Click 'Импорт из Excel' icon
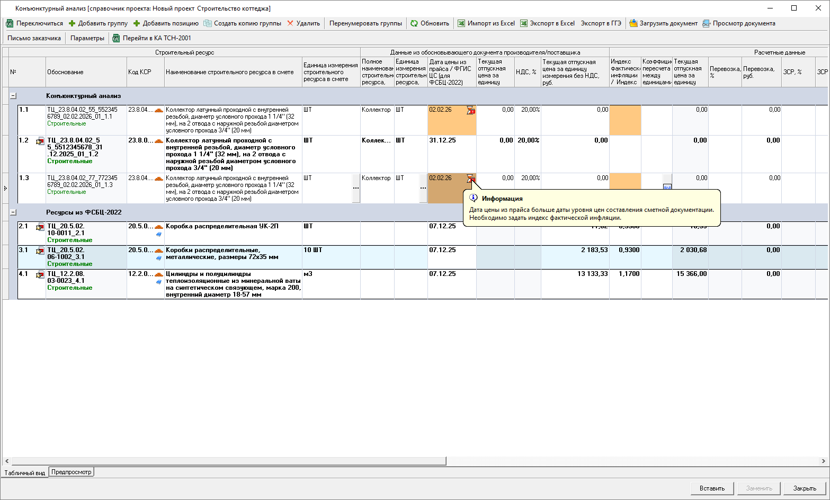 point(461,23)
